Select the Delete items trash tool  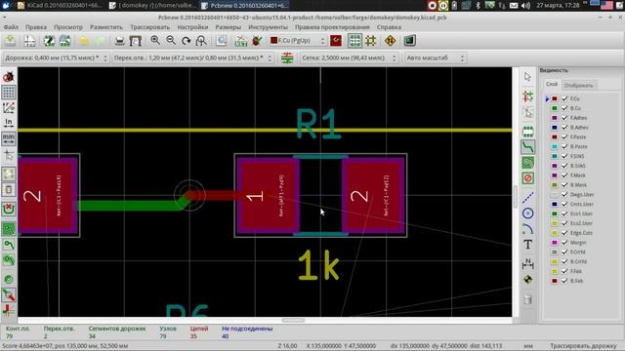527,299
